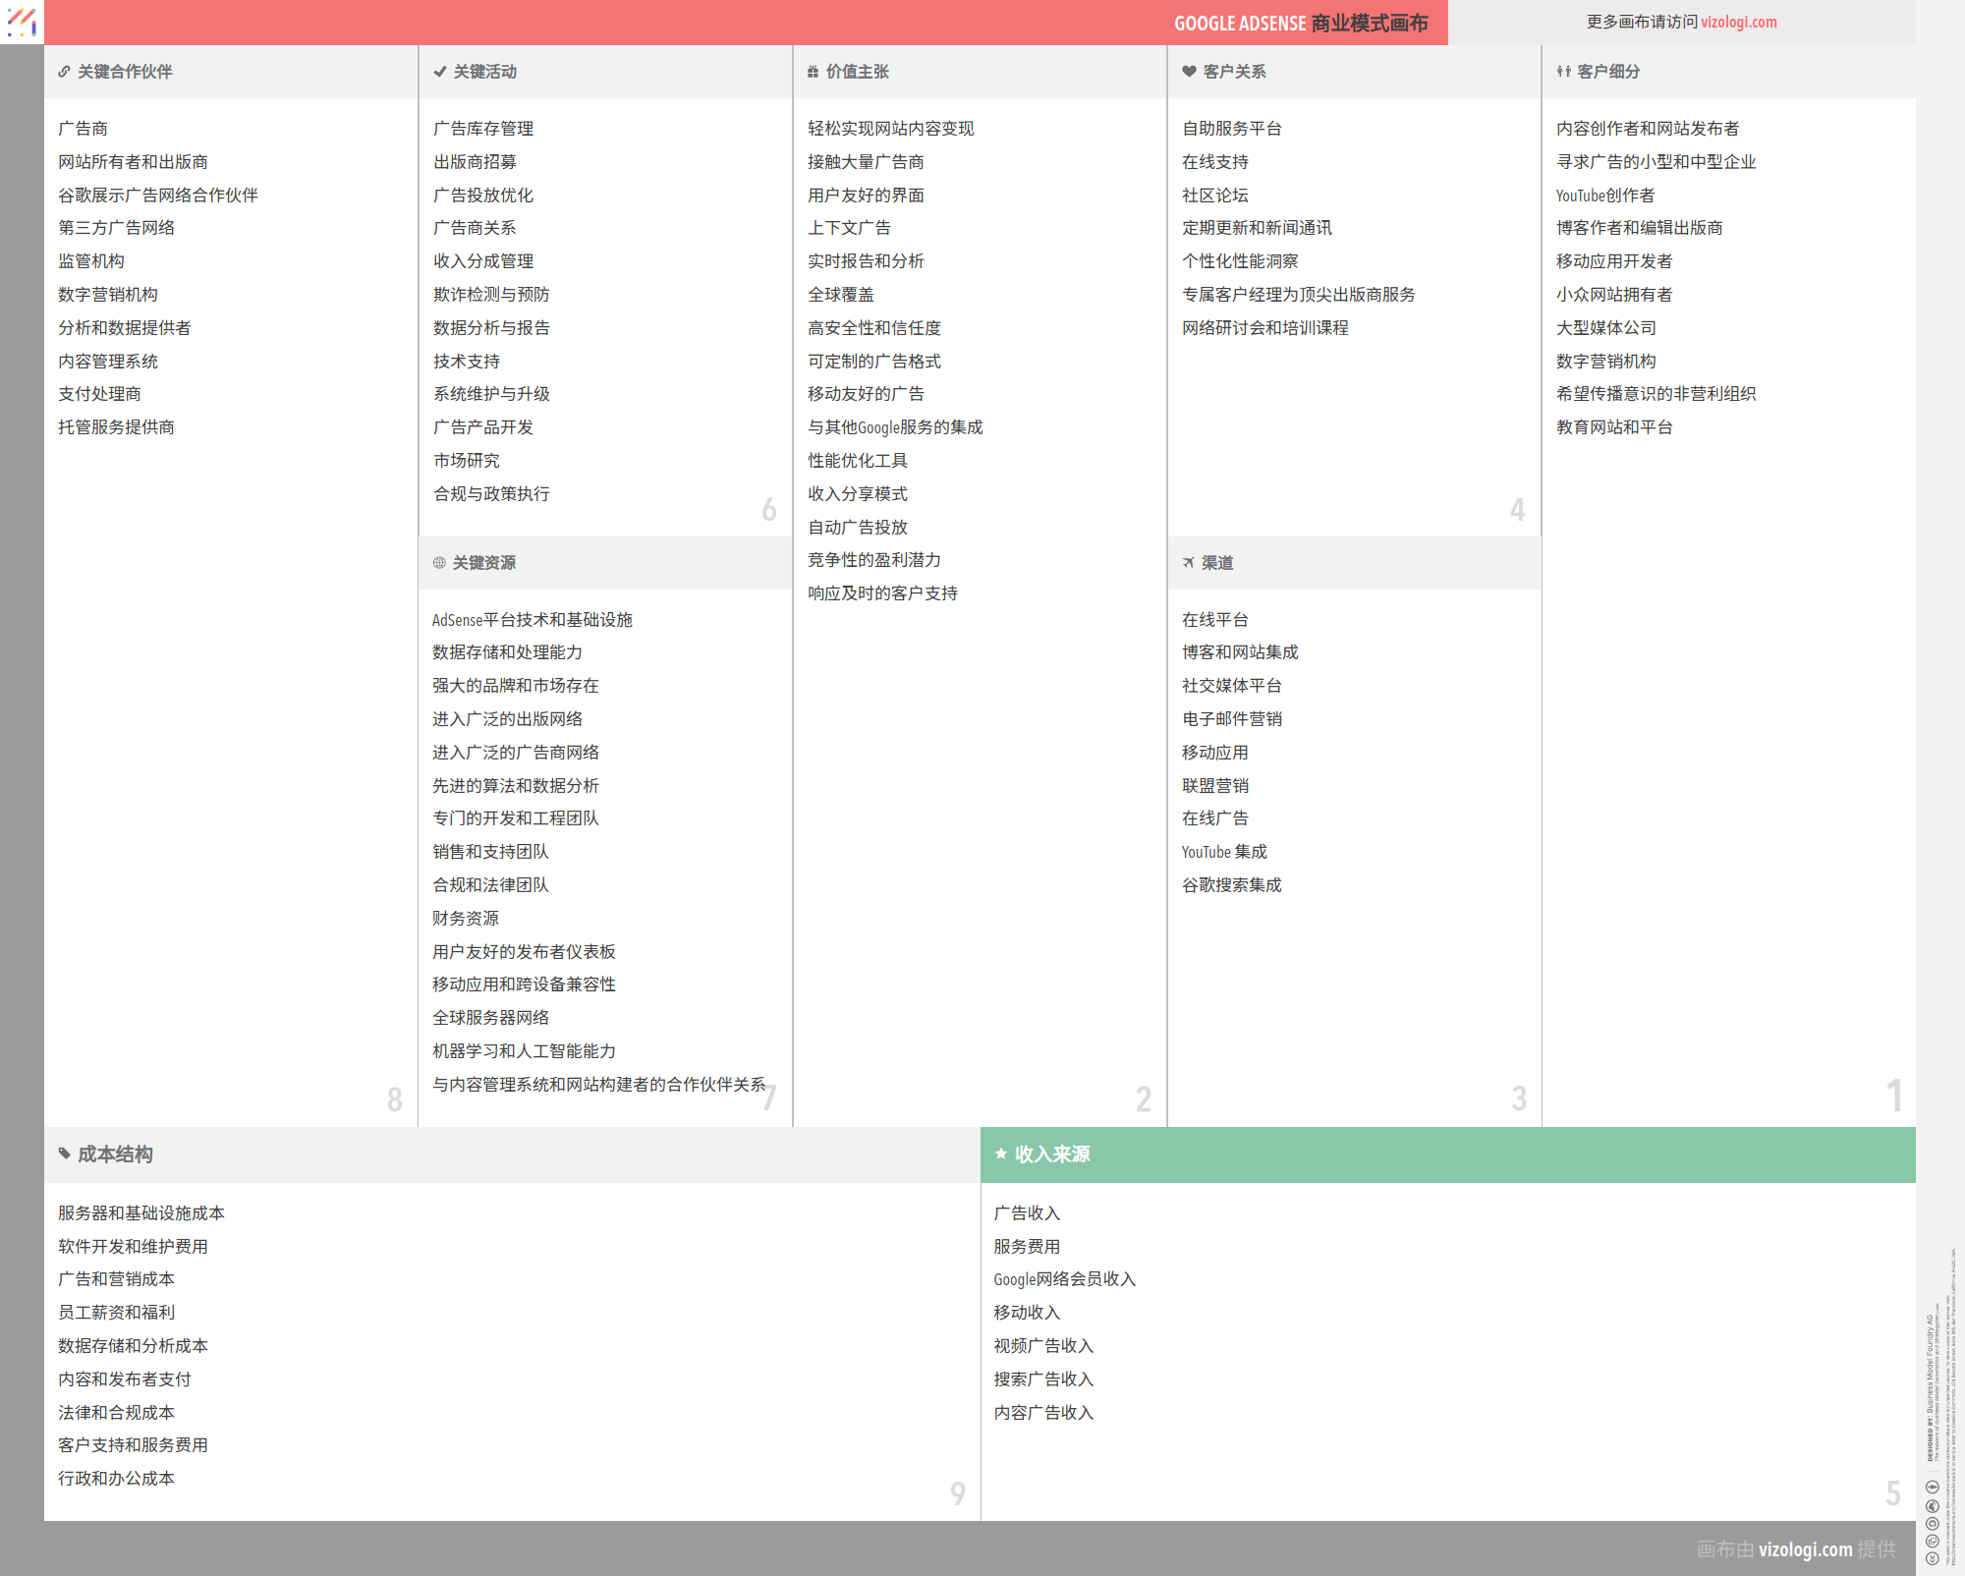Click the vizologi.com footer credit link
Screen dimensions: 1965x1576
(x=1805, y=1549)
